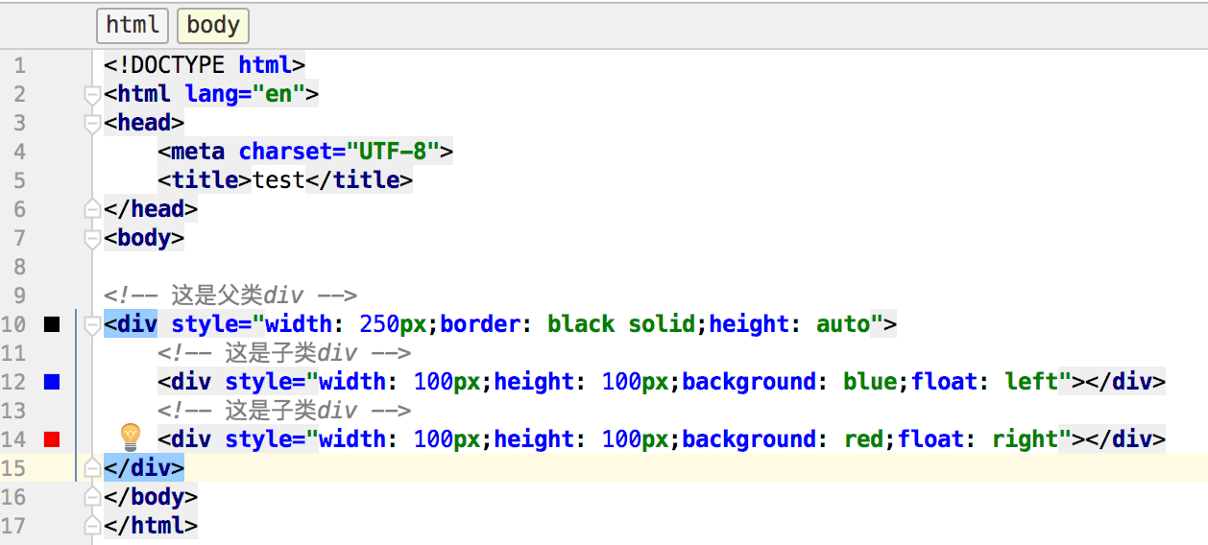
Task: Click the html breadcrumb
Action: pos(133,25)
